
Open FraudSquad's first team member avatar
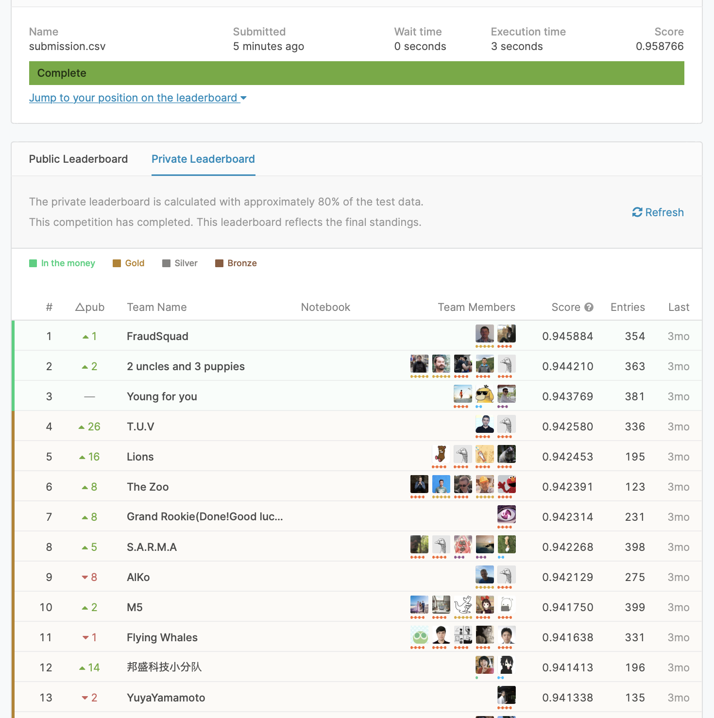point(484,333)
